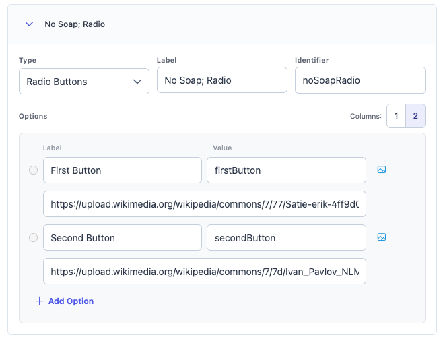This screenshot has width=443, height=345.
Task: Select the radio circle beside First Button
Action: [34, 170]
